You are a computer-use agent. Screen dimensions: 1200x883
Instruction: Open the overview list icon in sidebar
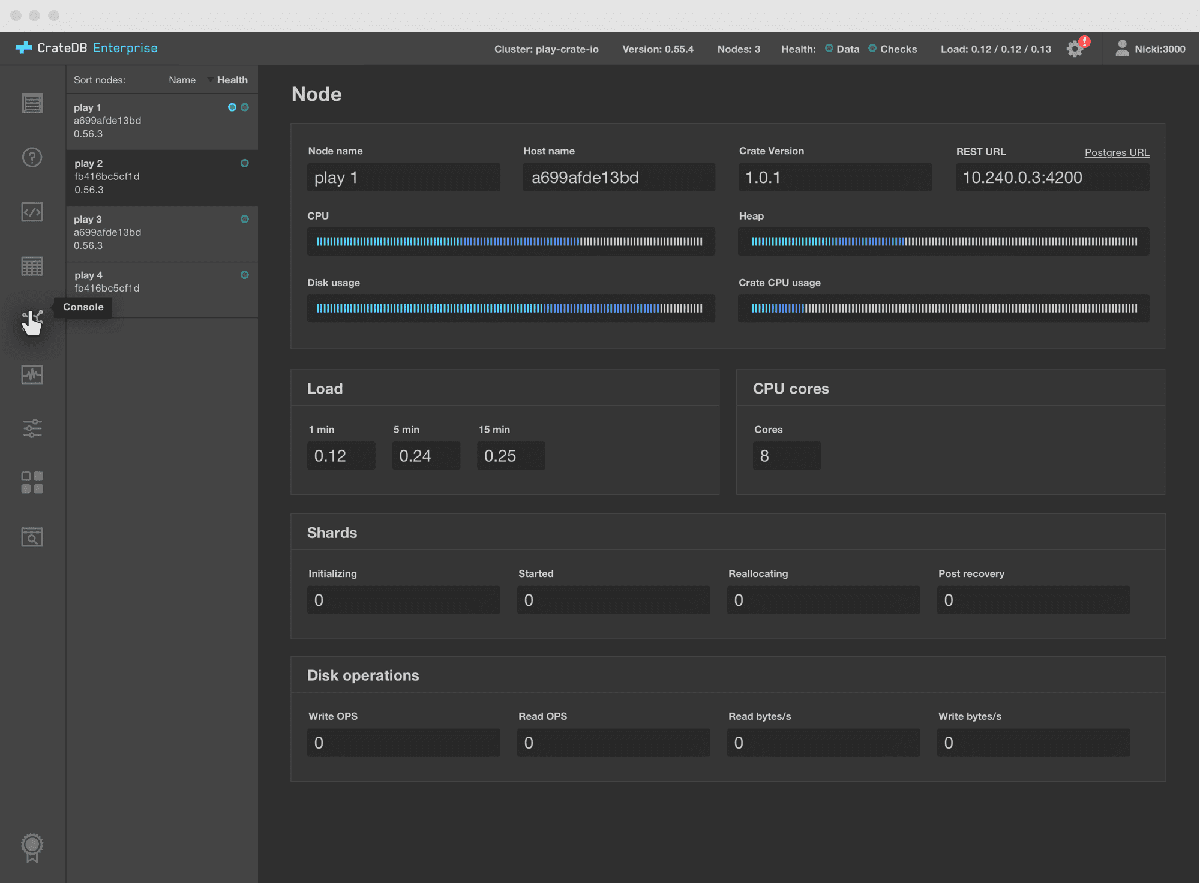32,103
